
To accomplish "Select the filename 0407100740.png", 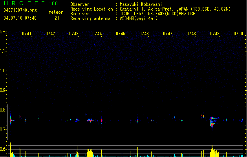I will click(x=20, y=10).
